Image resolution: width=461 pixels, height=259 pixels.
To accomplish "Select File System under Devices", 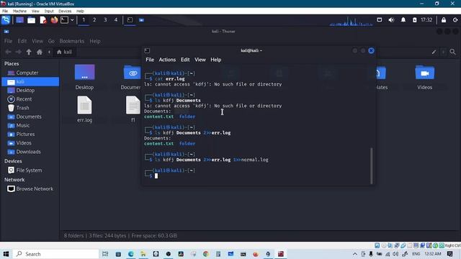I will 29,171.
